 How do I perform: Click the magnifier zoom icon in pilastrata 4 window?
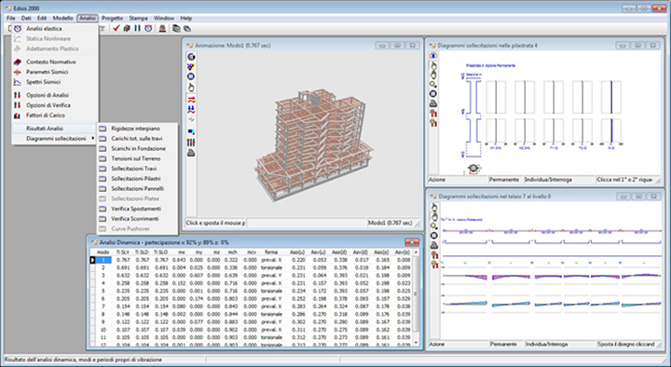[433, 84]
